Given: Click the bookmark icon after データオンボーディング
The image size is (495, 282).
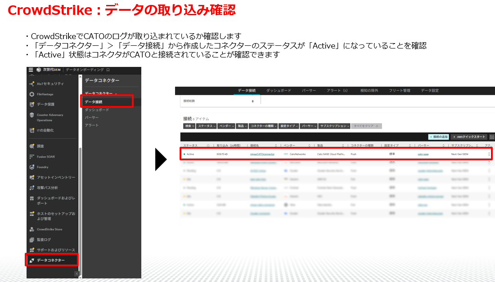Looking at the screenshot, I should coord(108,70).
